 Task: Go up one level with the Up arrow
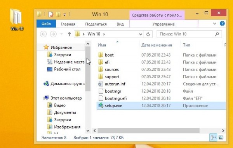tap(69, 34)
